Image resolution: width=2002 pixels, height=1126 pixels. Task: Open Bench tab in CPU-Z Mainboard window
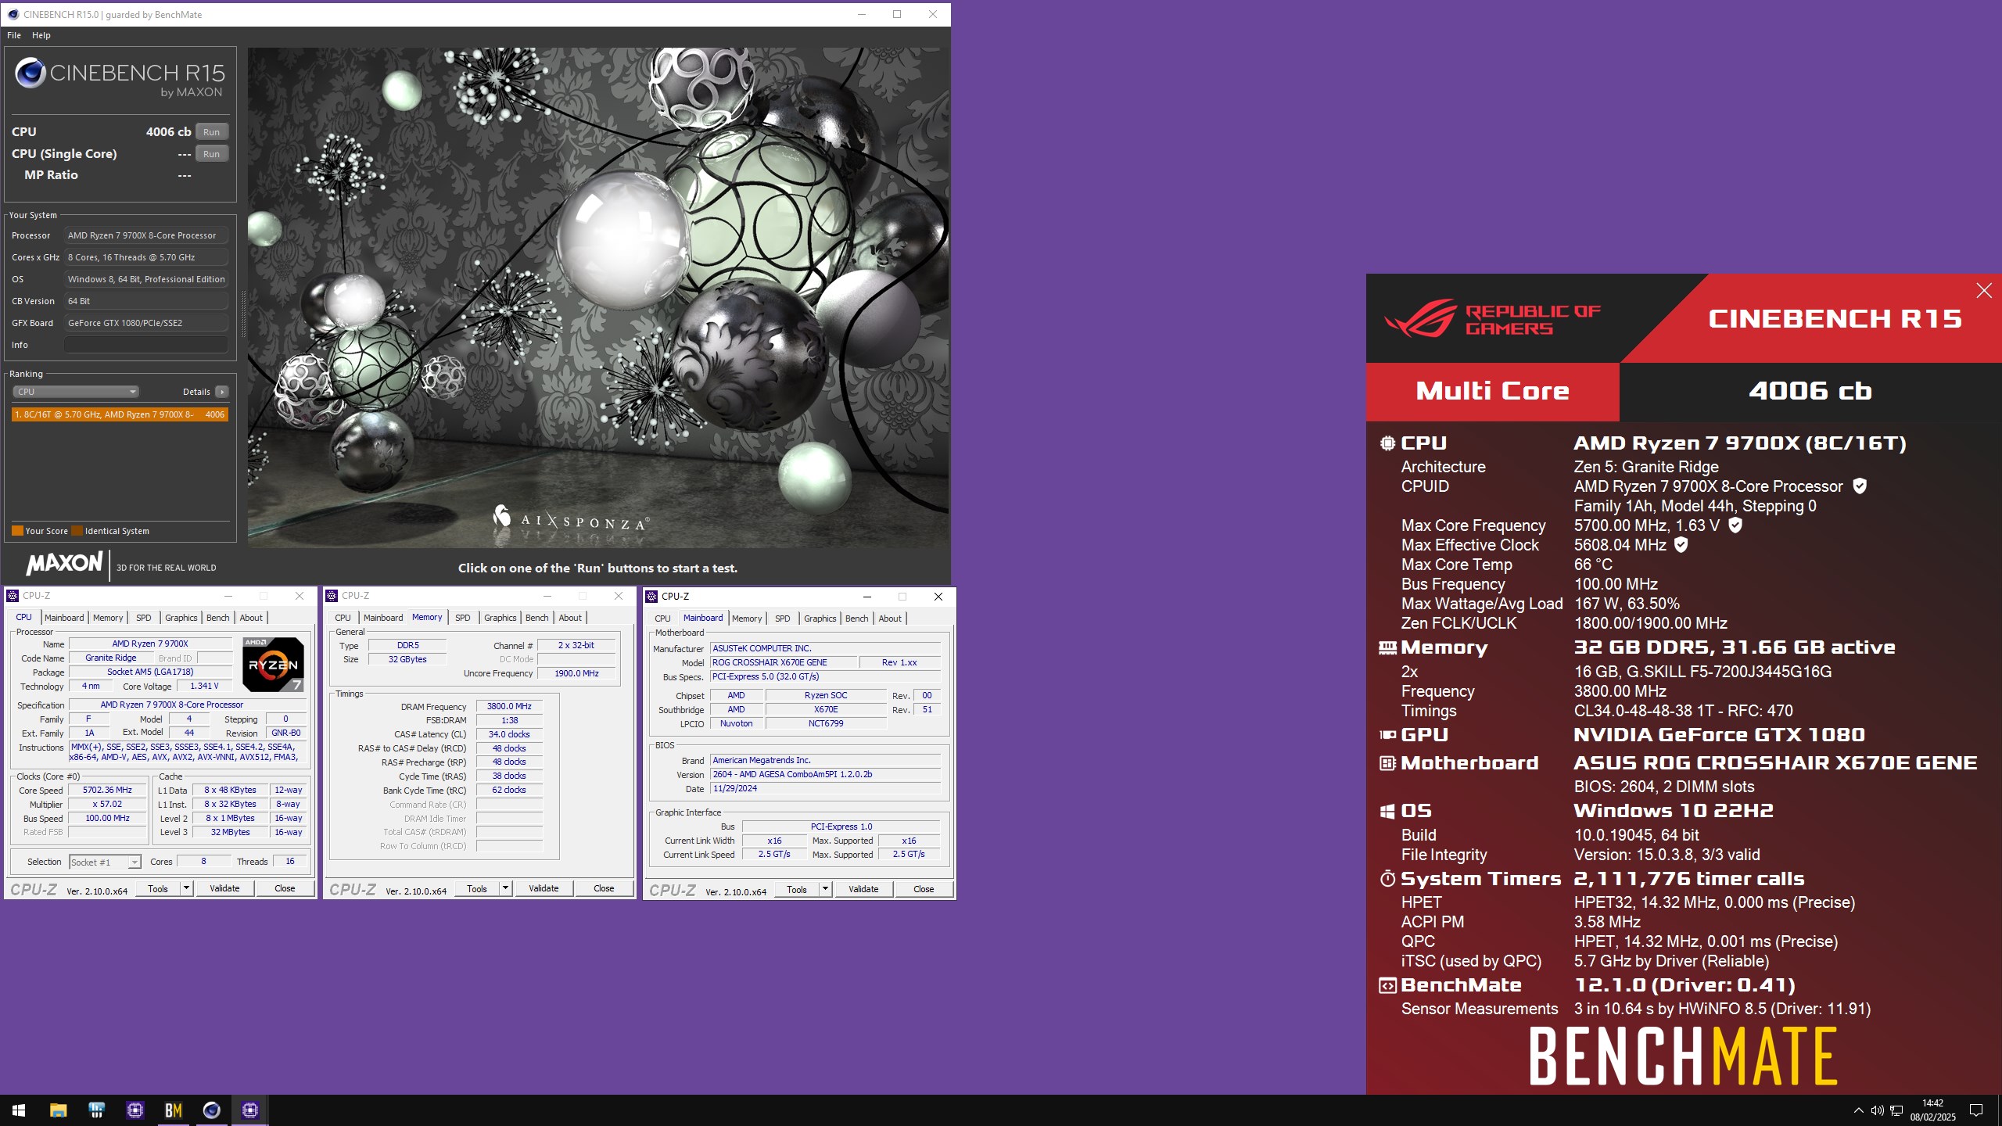(857, 619)
